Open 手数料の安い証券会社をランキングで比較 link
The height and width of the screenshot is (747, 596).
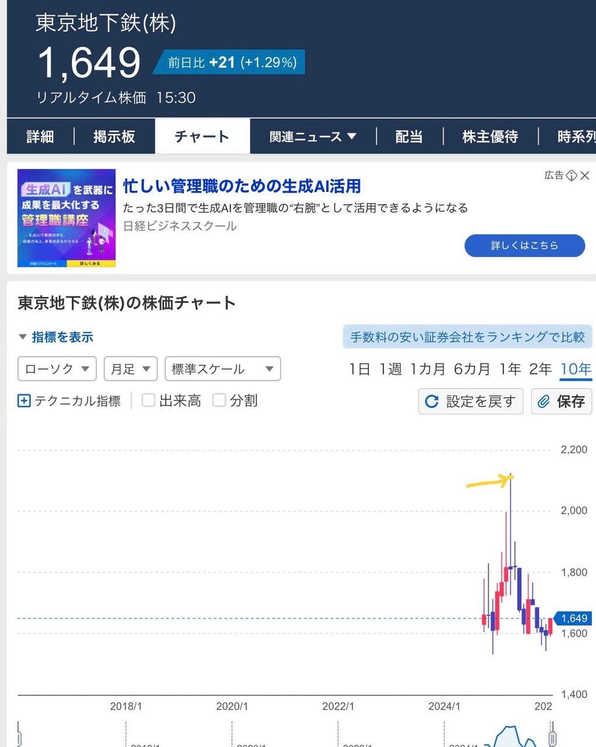(x=468, y=337)
